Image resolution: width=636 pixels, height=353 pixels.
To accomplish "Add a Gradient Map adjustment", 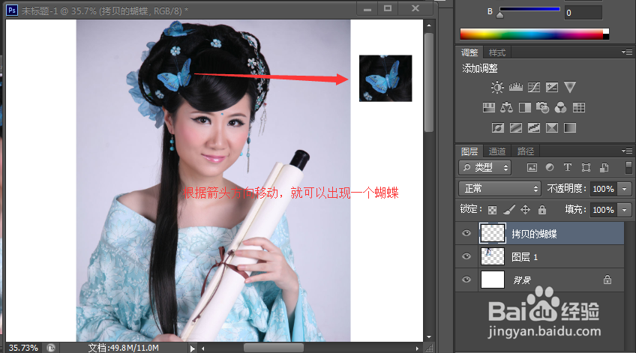I will [570, 128].
